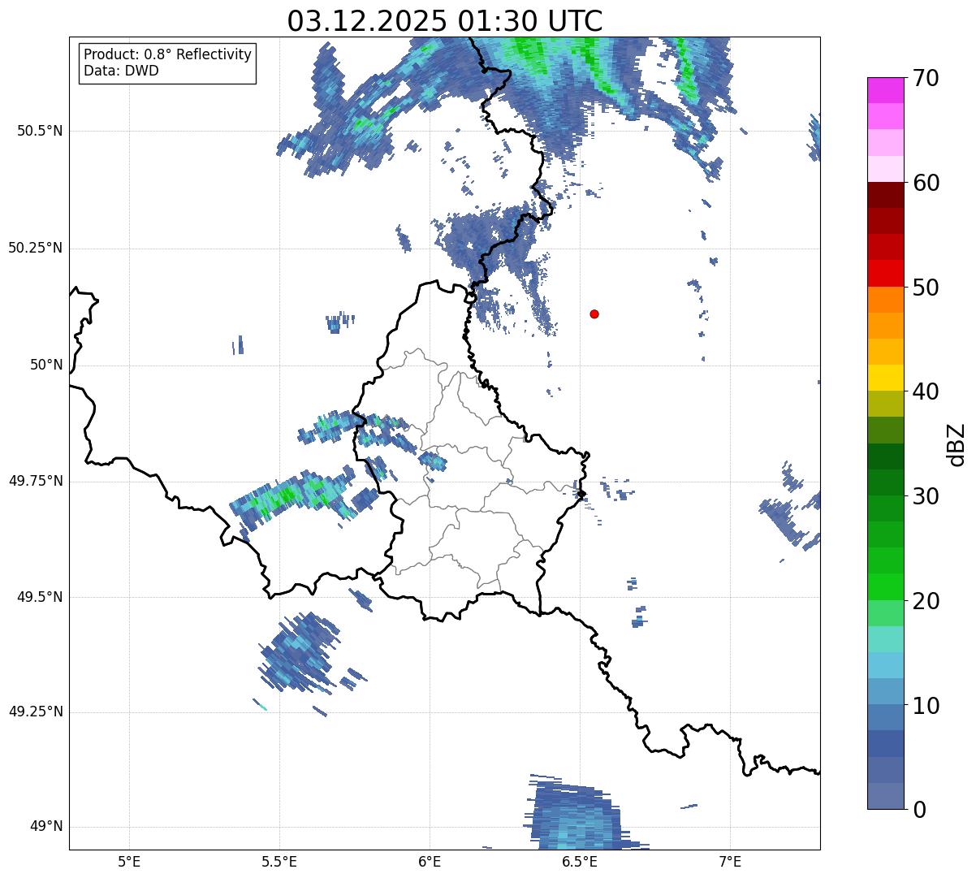Click the colorbar tick label 40
This screenshot has height=878, width=976.
pos(926,391)
